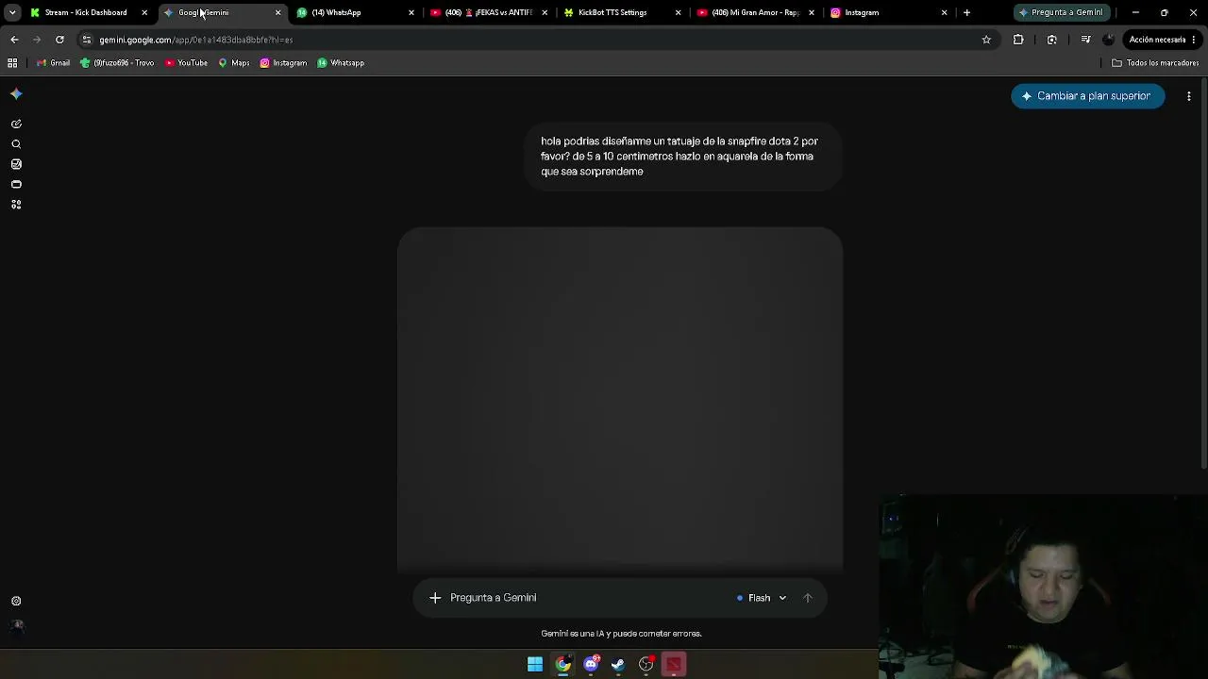Image resolution: width=1208 pixels, height=679 pixels.
Task: Open the (9)fuzo696 - Trovo bookmark
Action: coord(117,63)
